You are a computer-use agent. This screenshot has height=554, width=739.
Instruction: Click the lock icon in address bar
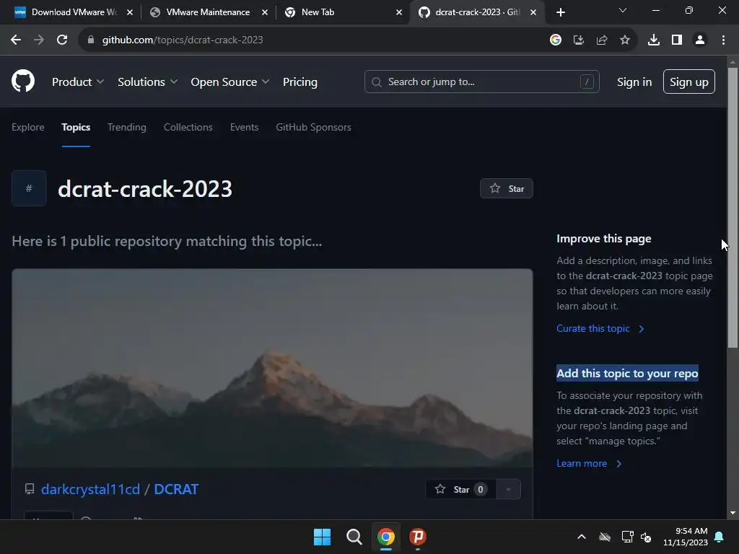[x=91, y=40]
